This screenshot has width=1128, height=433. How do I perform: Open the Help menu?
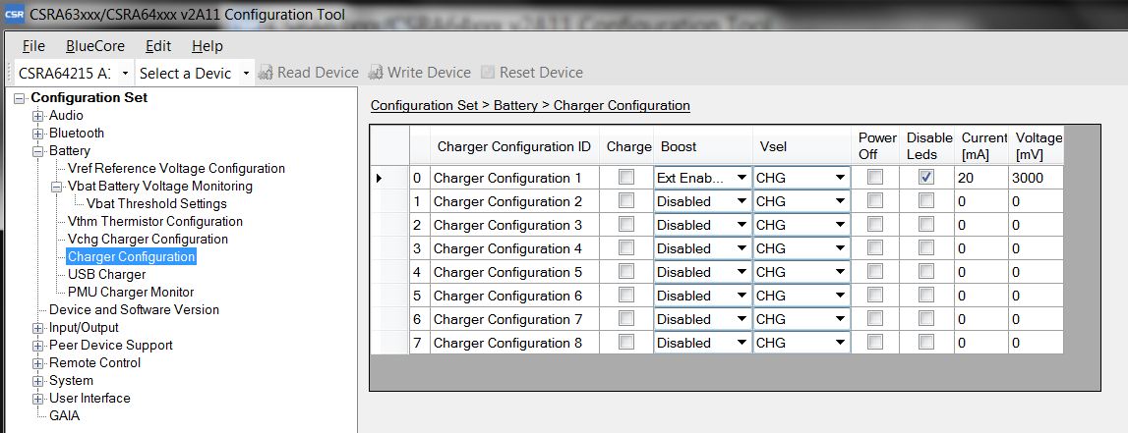[207, 46]
